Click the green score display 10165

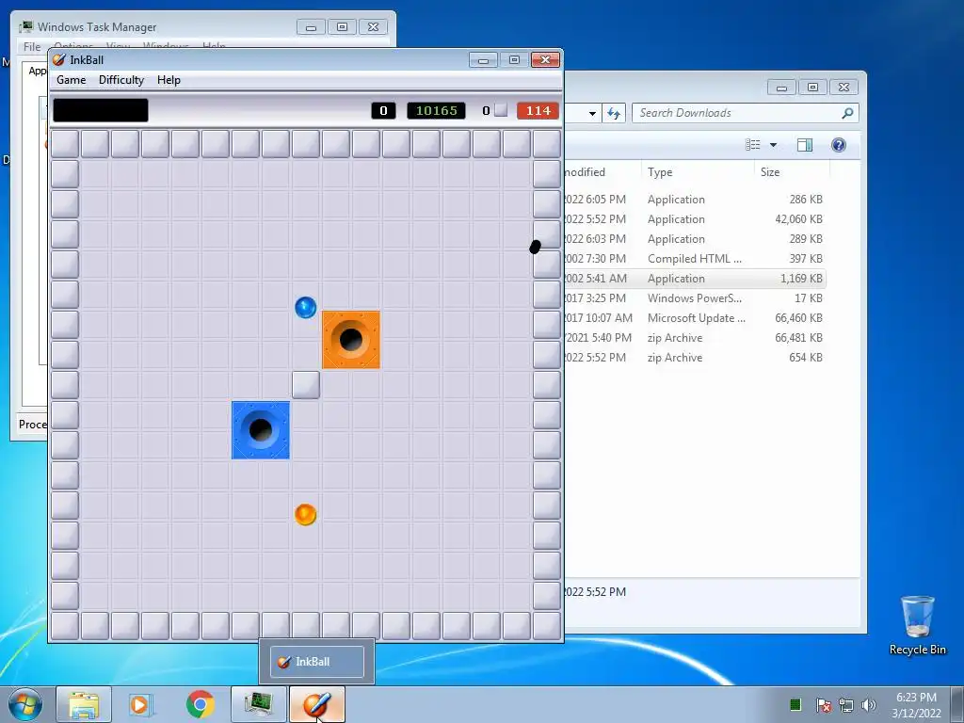[x=437, y=111]
